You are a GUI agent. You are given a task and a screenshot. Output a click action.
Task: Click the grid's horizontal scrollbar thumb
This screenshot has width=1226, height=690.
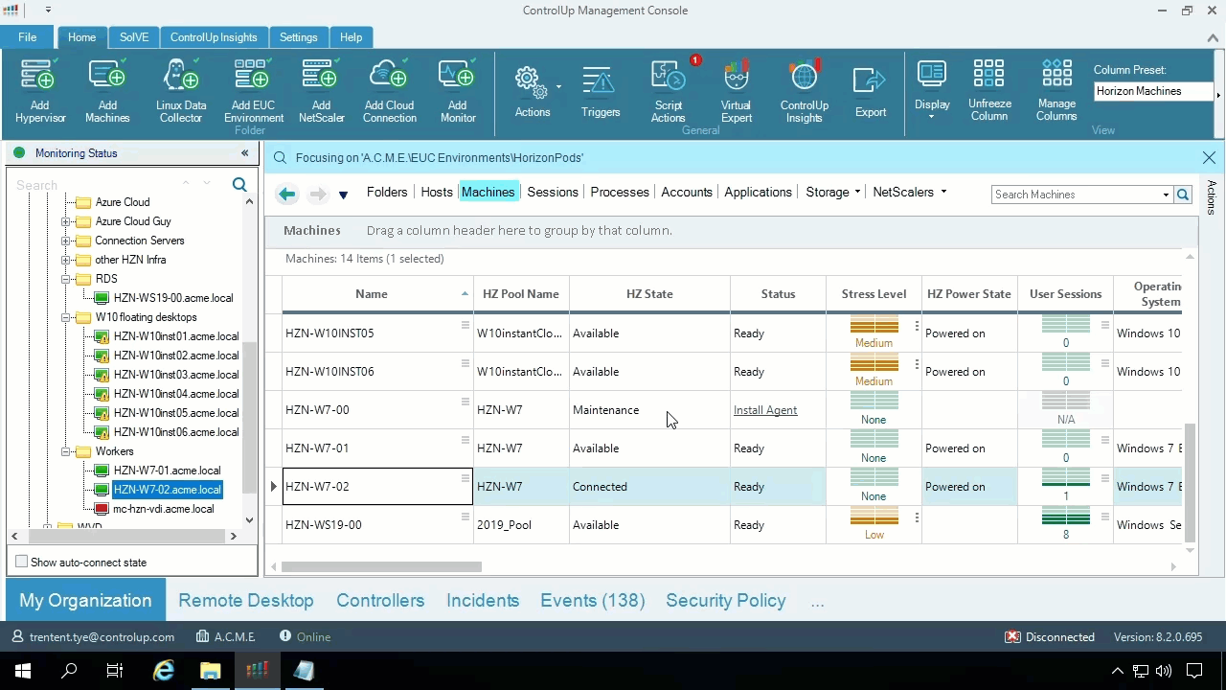(x=381, y=566)
